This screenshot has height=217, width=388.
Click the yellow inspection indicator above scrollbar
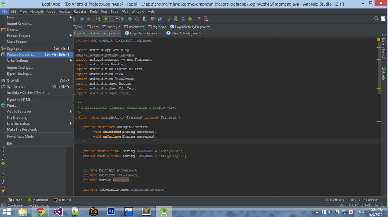click(x=379, y=40)
